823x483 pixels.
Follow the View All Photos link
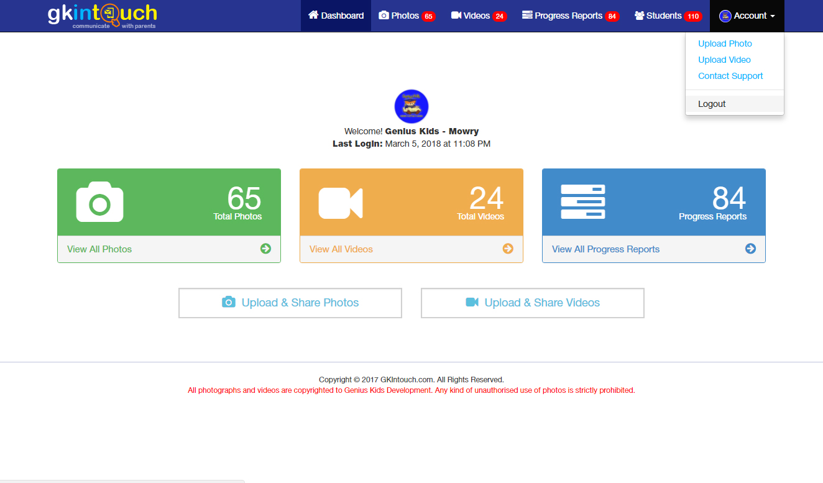coord(99,249)
